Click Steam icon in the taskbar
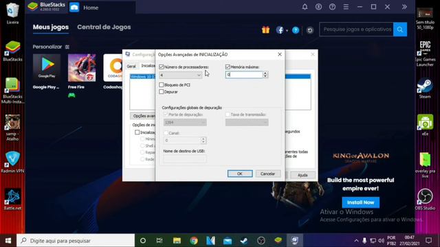The width and height of the screenshot is (440, 247). (244, 241)
